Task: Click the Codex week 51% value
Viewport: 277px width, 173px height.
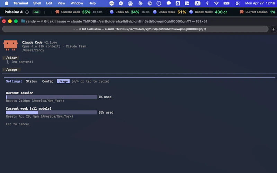Action: tap(181, 12)
